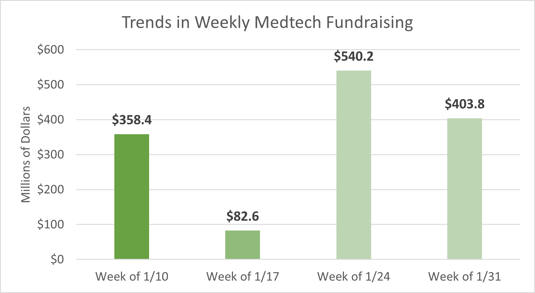
Task: Click the $358.4 data label
Action: point(132,120)
